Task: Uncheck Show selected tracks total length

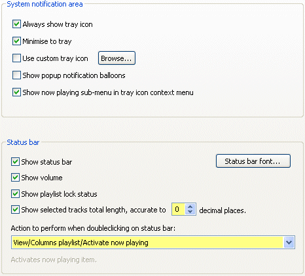Action: click(x=15, y=210)
